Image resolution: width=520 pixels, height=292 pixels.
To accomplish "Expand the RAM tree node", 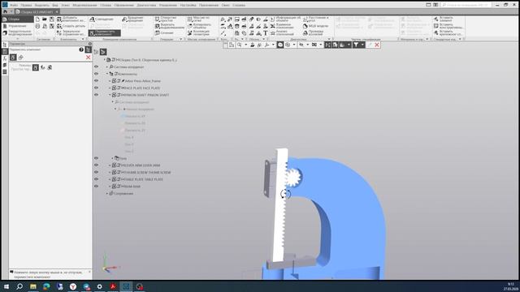I will click(110, 186).
